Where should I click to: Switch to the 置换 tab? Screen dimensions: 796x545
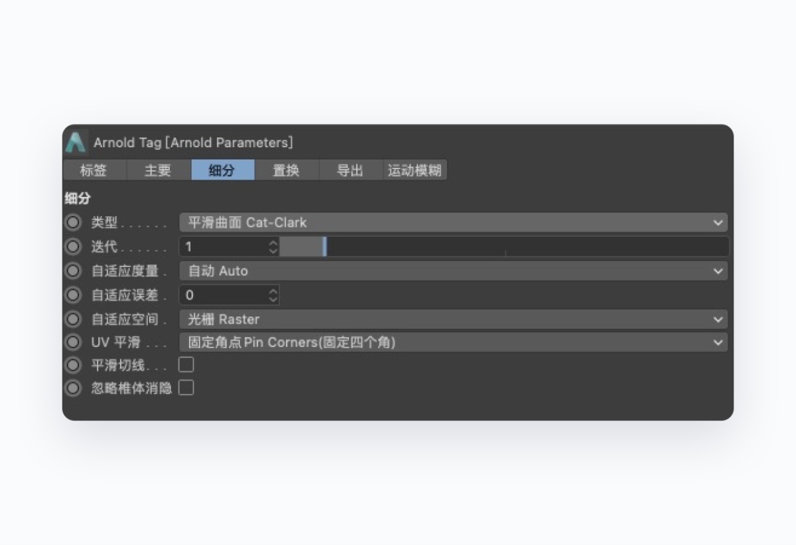tap(287, 170)
